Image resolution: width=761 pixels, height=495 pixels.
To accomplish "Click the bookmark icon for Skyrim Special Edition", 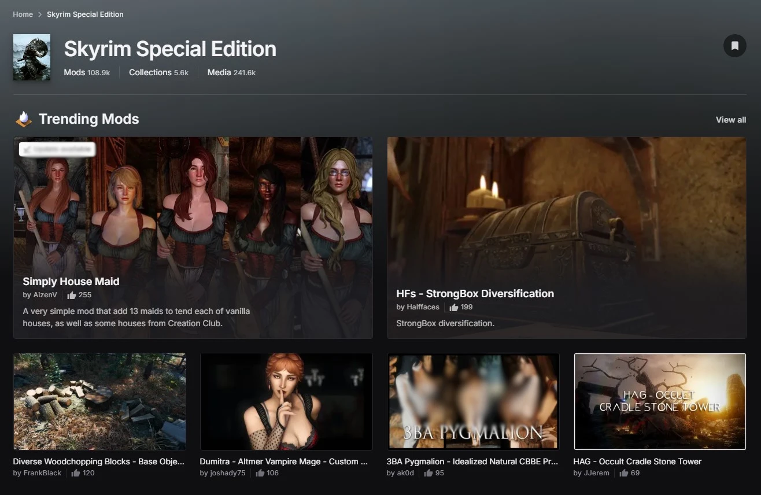I will coord(734,46).
